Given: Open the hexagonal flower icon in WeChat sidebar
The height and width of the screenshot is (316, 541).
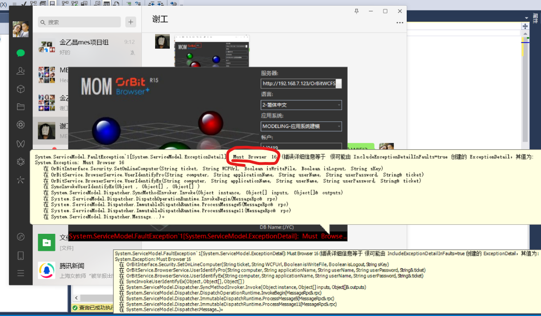Looking at the screenshot, I should click(21, 162).
